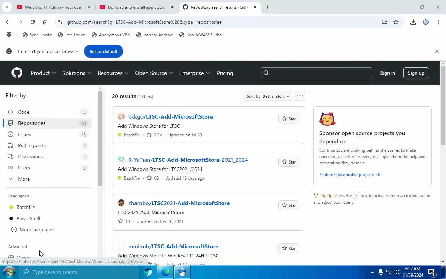Bookmark this page with star icon
The image size is (446, 279).
click(396, 22)
